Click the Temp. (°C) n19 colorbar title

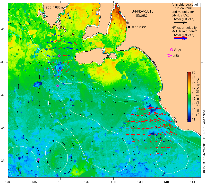(x=198, y=97)
